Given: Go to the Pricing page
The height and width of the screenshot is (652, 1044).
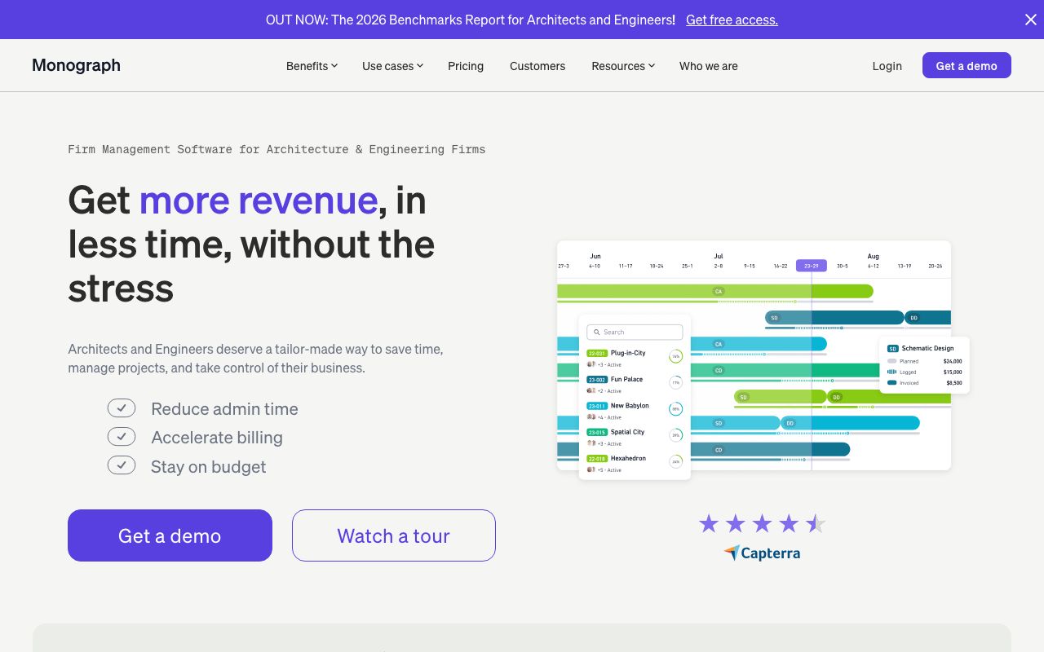Looking at the screenshot, I should pos(466,66).
